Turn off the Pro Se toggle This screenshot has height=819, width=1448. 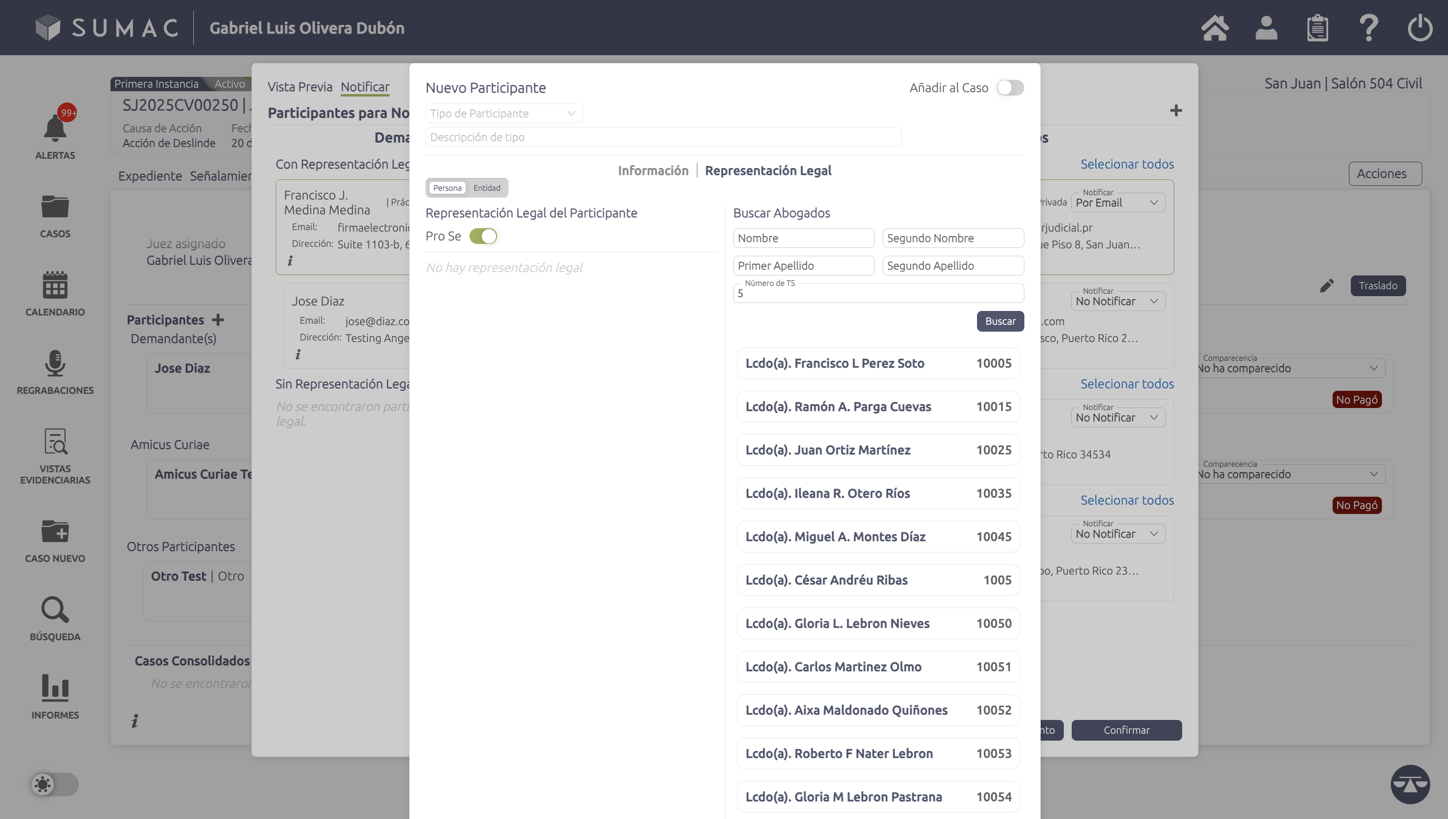pyautogui.click(x=483, y=236)
